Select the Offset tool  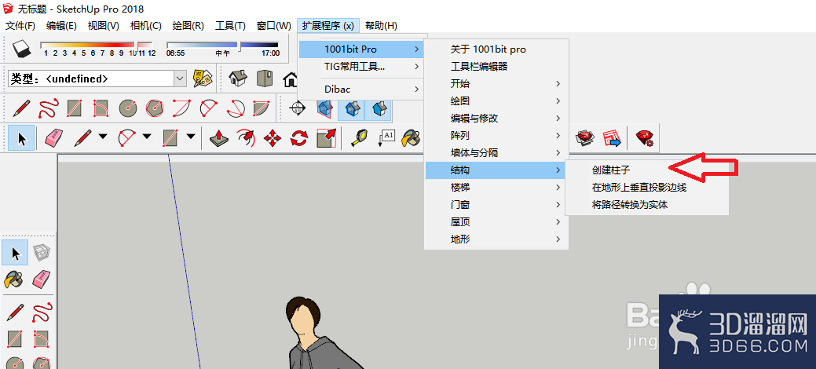(x=246, y=138)
